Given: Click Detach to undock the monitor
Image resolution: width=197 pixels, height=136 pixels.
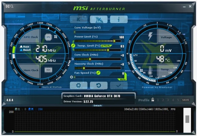Looking at the screenshot, I should pyautogui.click(x=97, y=106).
